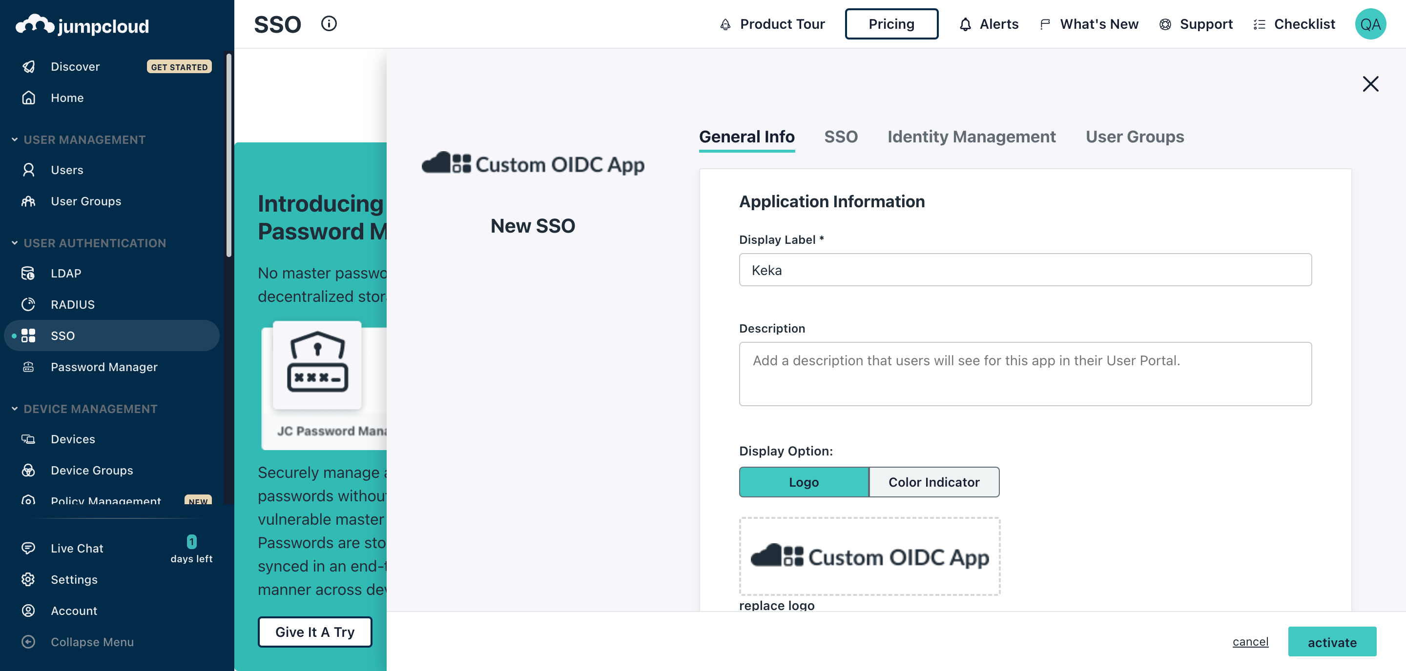Screen dimensions: 1406x671
Task: Open the User Groups tab
Action: pyautogui.click(x=1134, y=137)
